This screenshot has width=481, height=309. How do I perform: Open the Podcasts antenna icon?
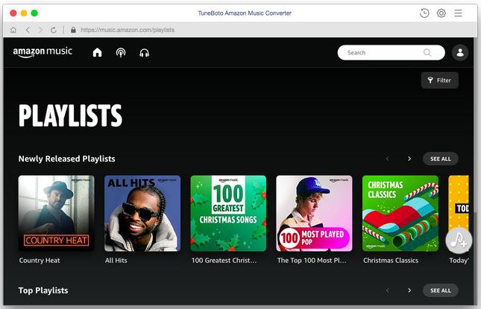pos(121,53)
